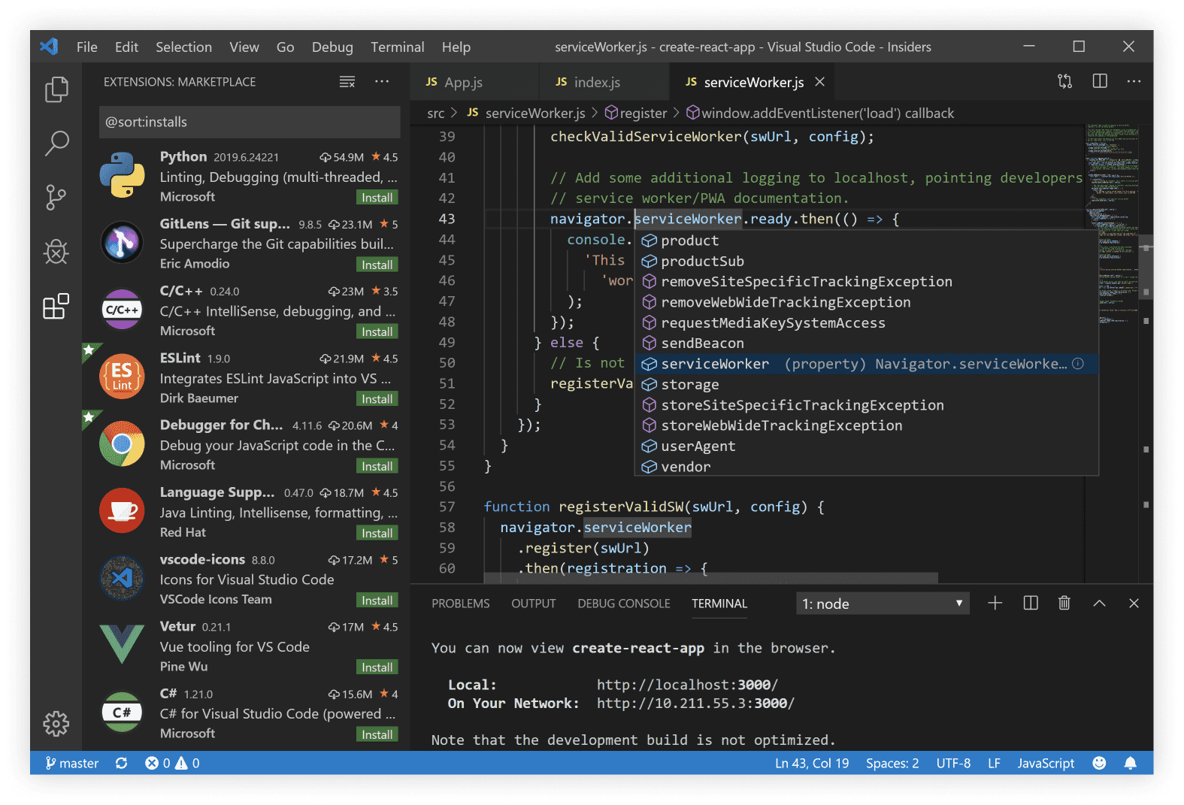Screen dimensions: 1184x805
Task: Open the Explorer view in activity bar
Action: [56, 89]
